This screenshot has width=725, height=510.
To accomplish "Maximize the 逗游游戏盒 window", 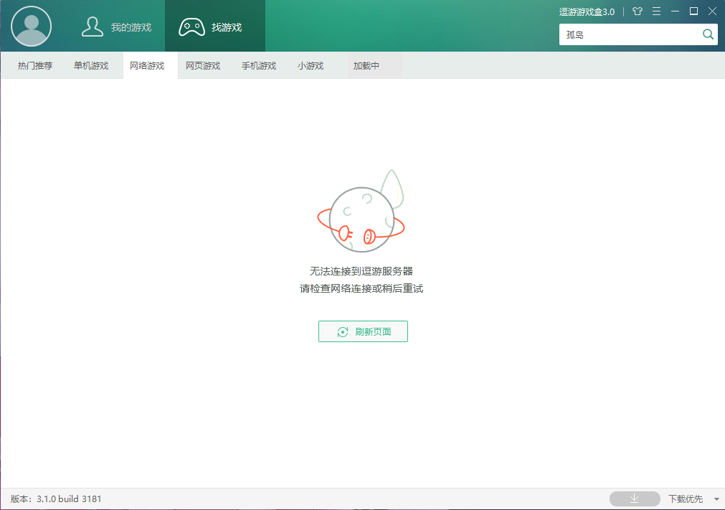I will pos(693,11).
